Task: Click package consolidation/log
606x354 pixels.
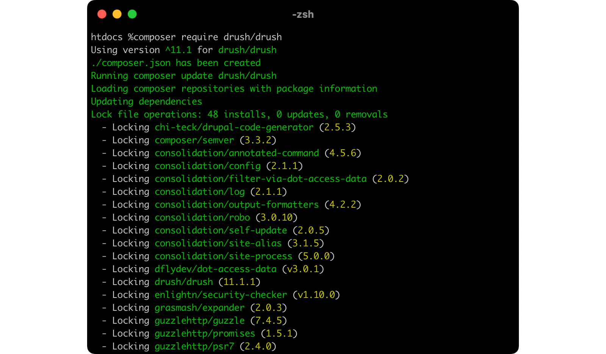Action: point(200,192)
